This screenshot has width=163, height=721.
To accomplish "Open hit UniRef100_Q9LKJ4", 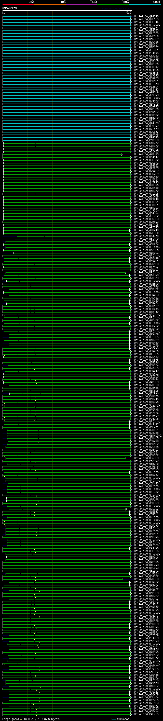I will (146, 22).
